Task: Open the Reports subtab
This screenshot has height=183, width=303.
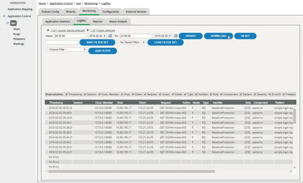Action: coord(98,22)
